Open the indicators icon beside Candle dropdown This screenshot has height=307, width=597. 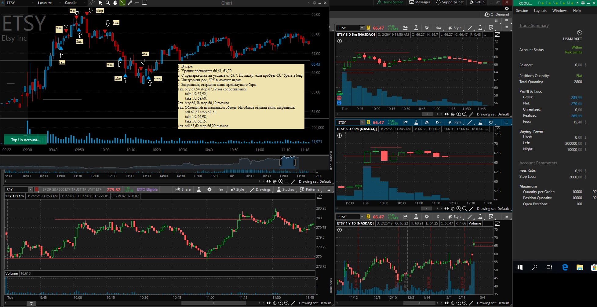pyautogui.click(x=92, y=3)
